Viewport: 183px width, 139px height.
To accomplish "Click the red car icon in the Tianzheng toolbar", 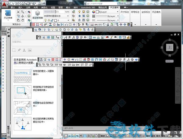I will click(107, 37).
